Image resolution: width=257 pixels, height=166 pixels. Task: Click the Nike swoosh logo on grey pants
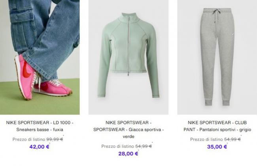pos(232,34)
